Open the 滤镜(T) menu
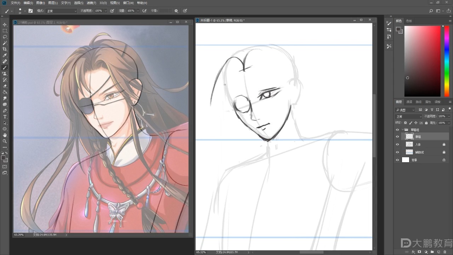This screenshot has width=453, height=255. [91, 3]
